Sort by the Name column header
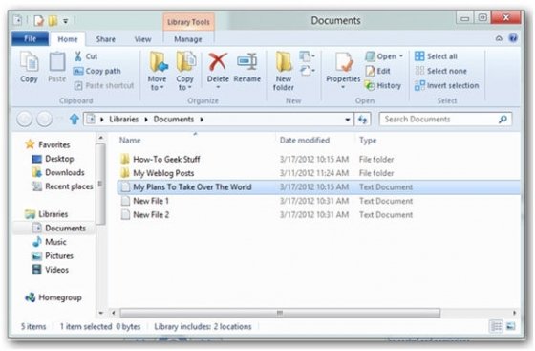535x351 pixels. (x=130, y=140)
